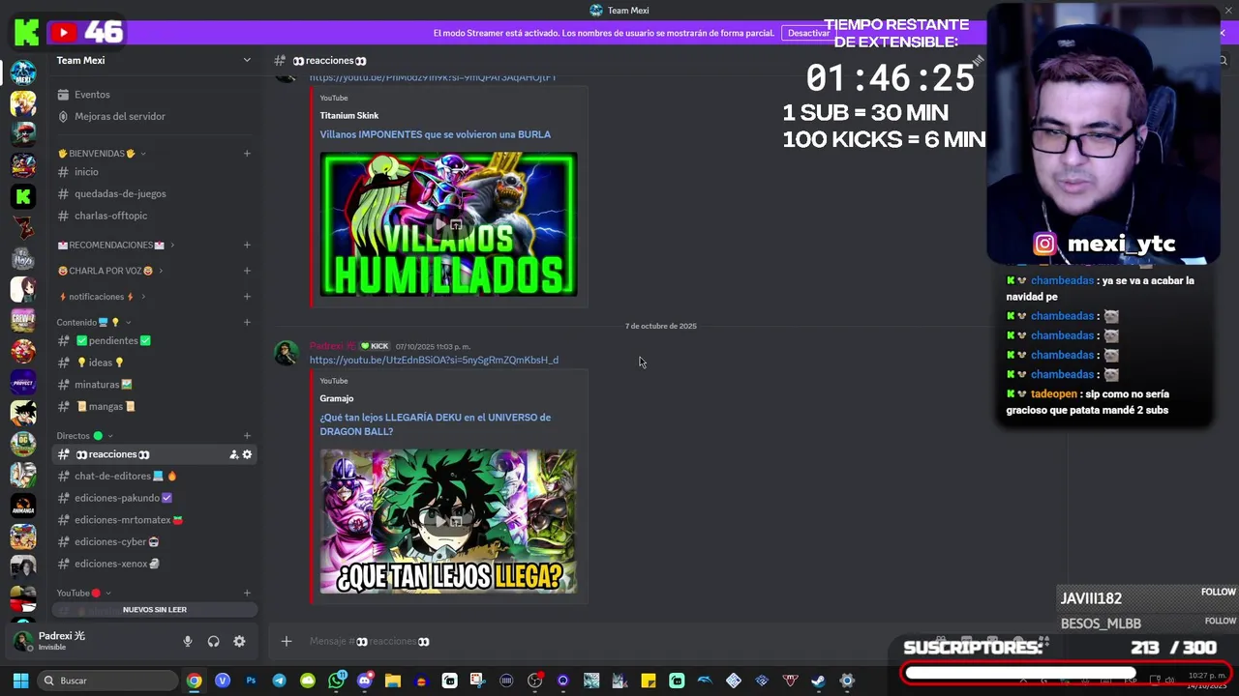Screen dimensions: 1239x696
Task: Open File Explorer from the taskbar
Action: [392, 681]
